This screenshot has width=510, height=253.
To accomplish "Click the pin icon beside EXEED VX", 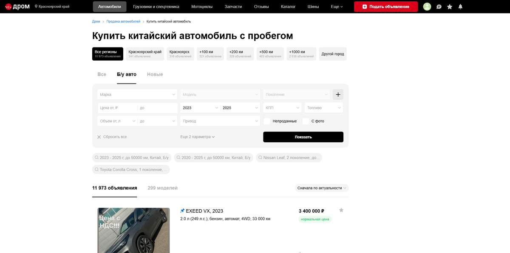I will pyautogui.click(x=182, y=211).
